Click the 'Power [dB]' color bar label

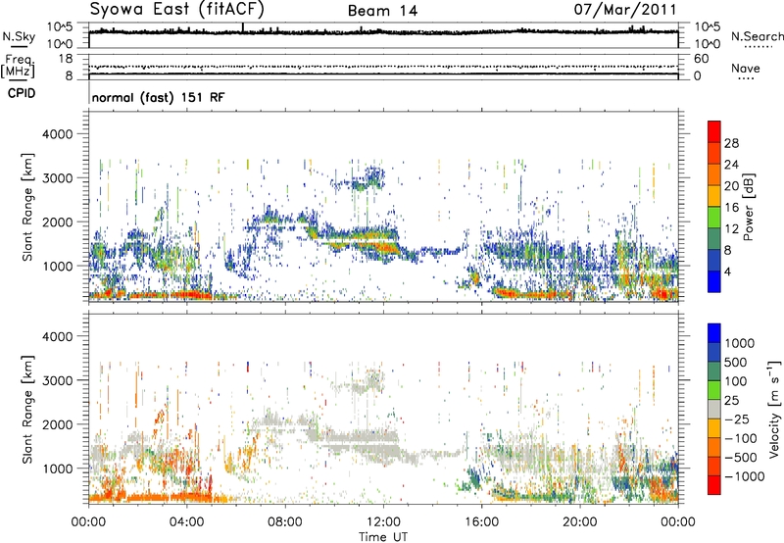[748, 207]
